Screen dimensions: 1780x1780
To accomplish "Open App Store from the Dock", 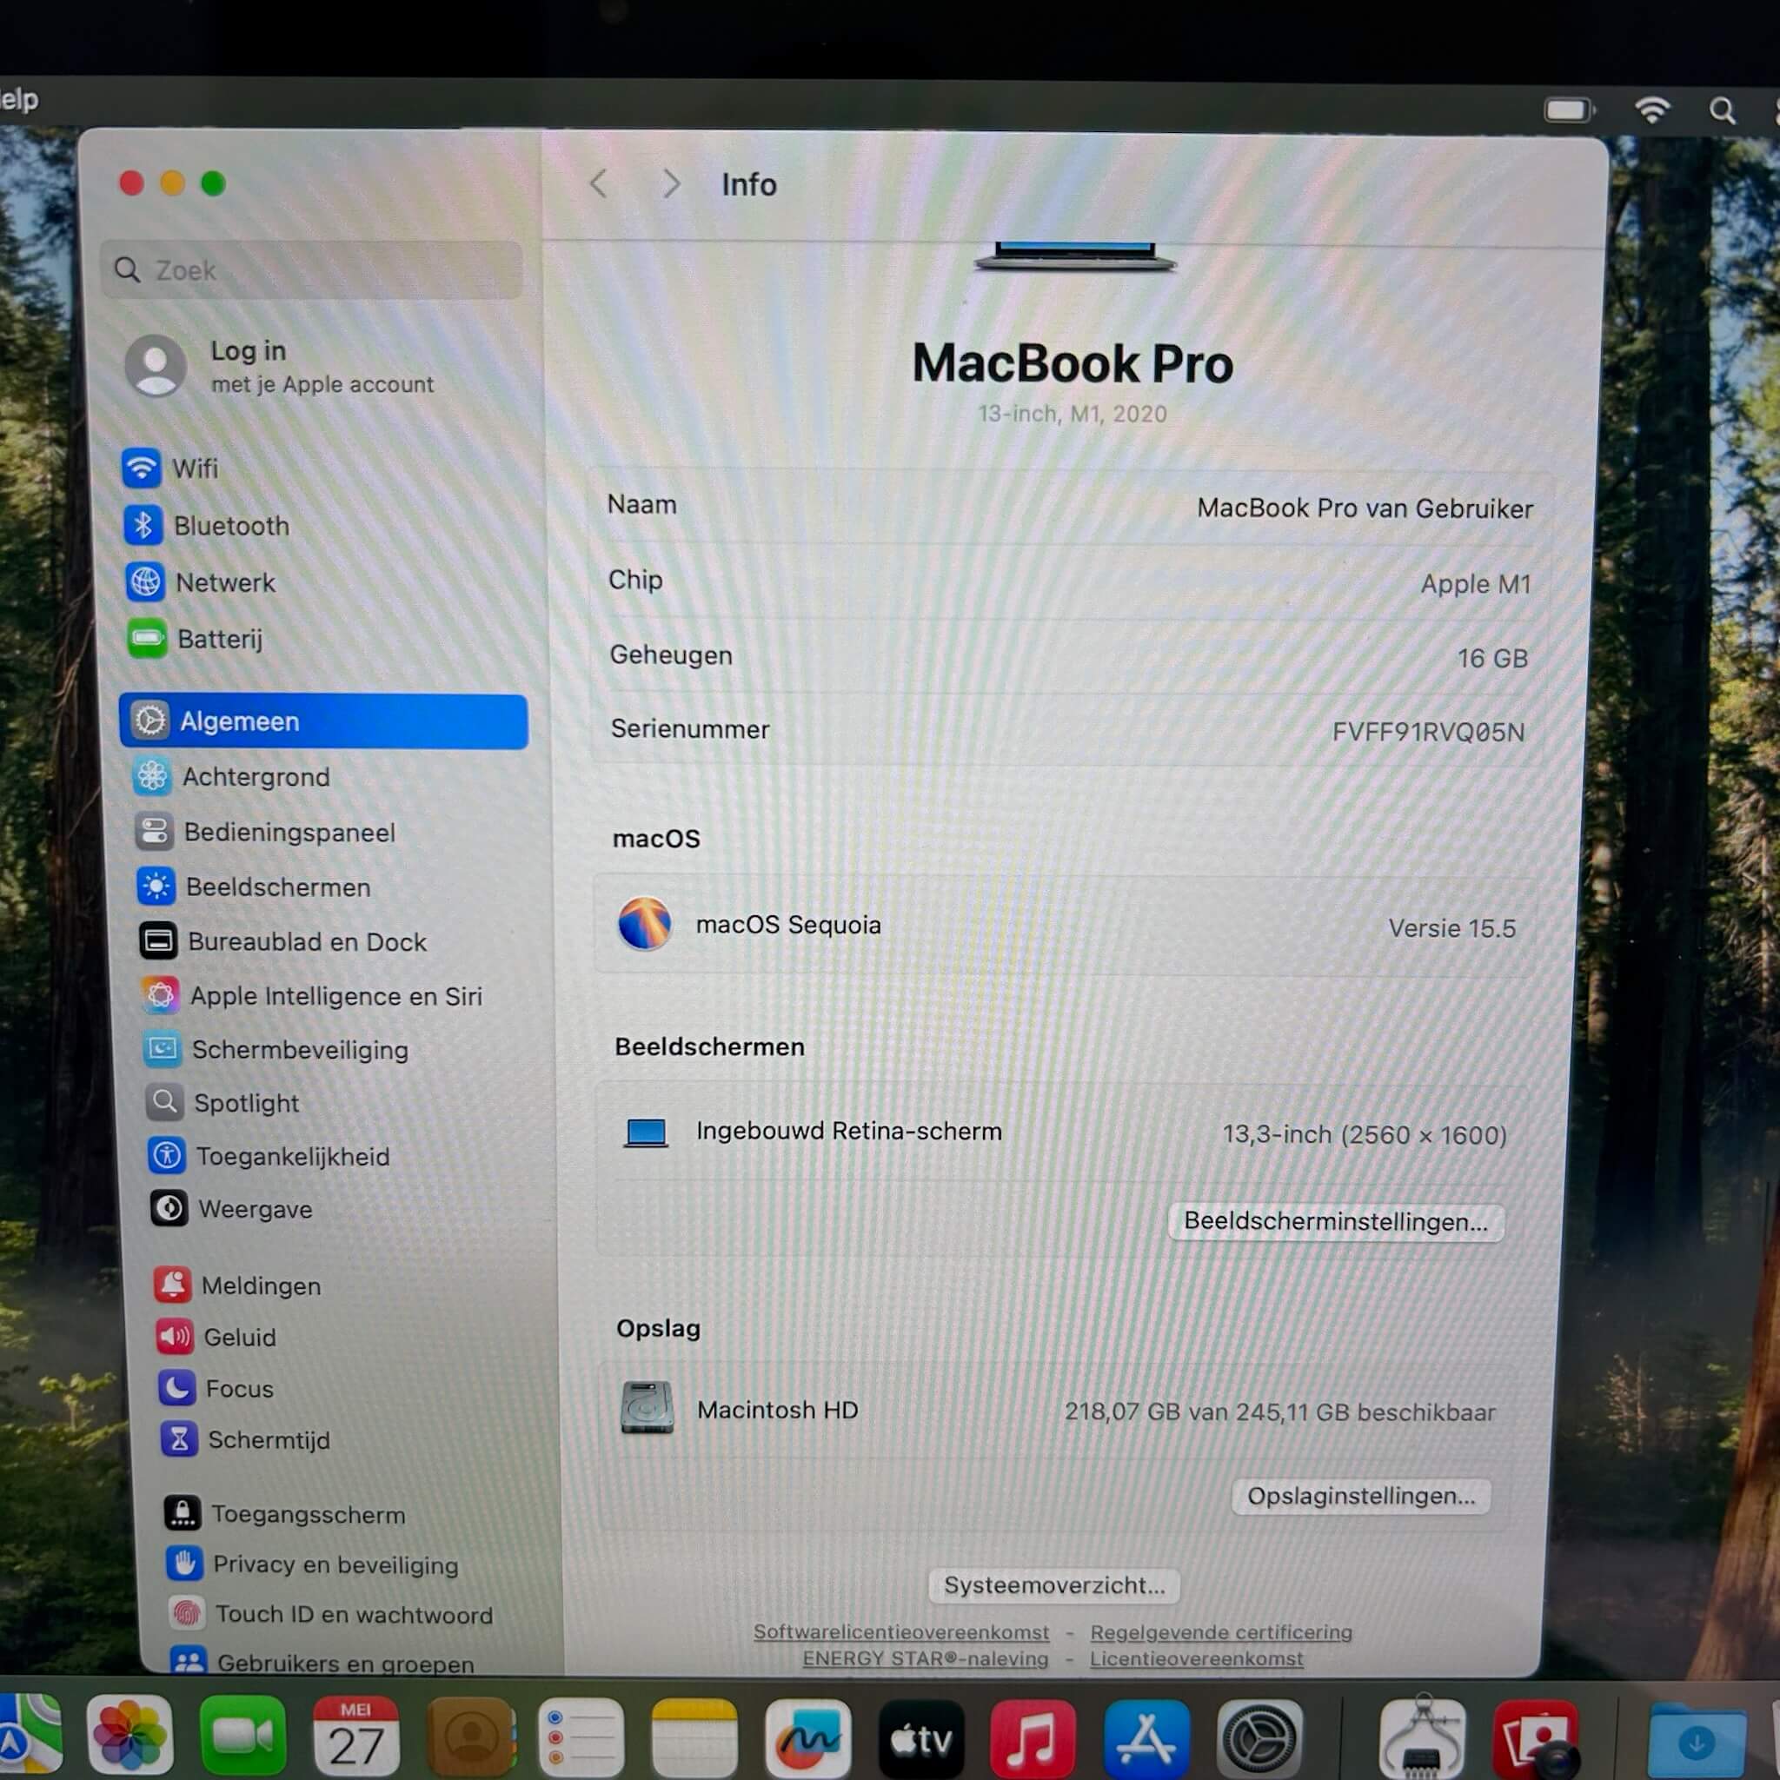I will (x=1146, y=1739).
